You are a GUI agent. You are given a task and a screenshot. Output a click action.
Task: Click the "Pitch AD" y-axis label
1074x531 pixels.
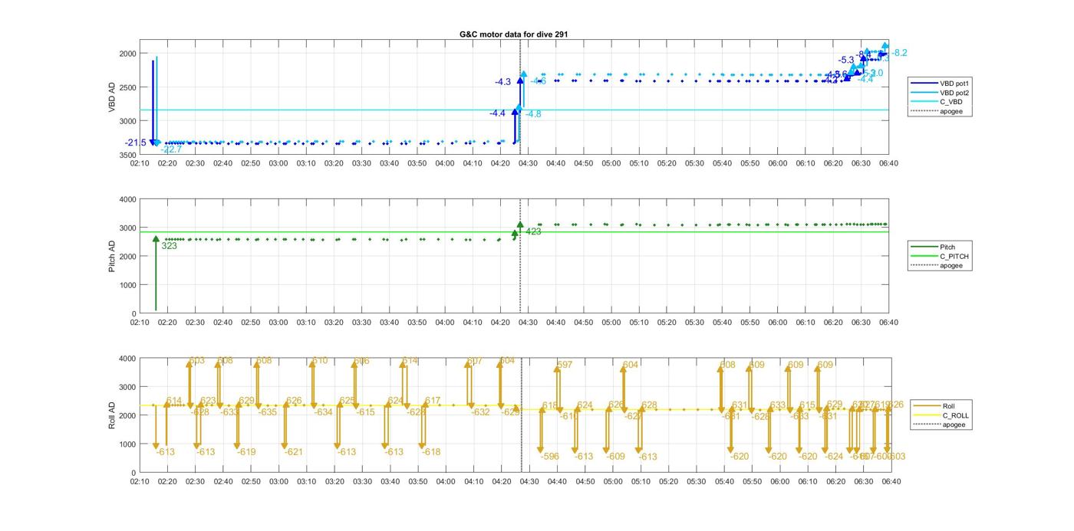click(112, 257)
